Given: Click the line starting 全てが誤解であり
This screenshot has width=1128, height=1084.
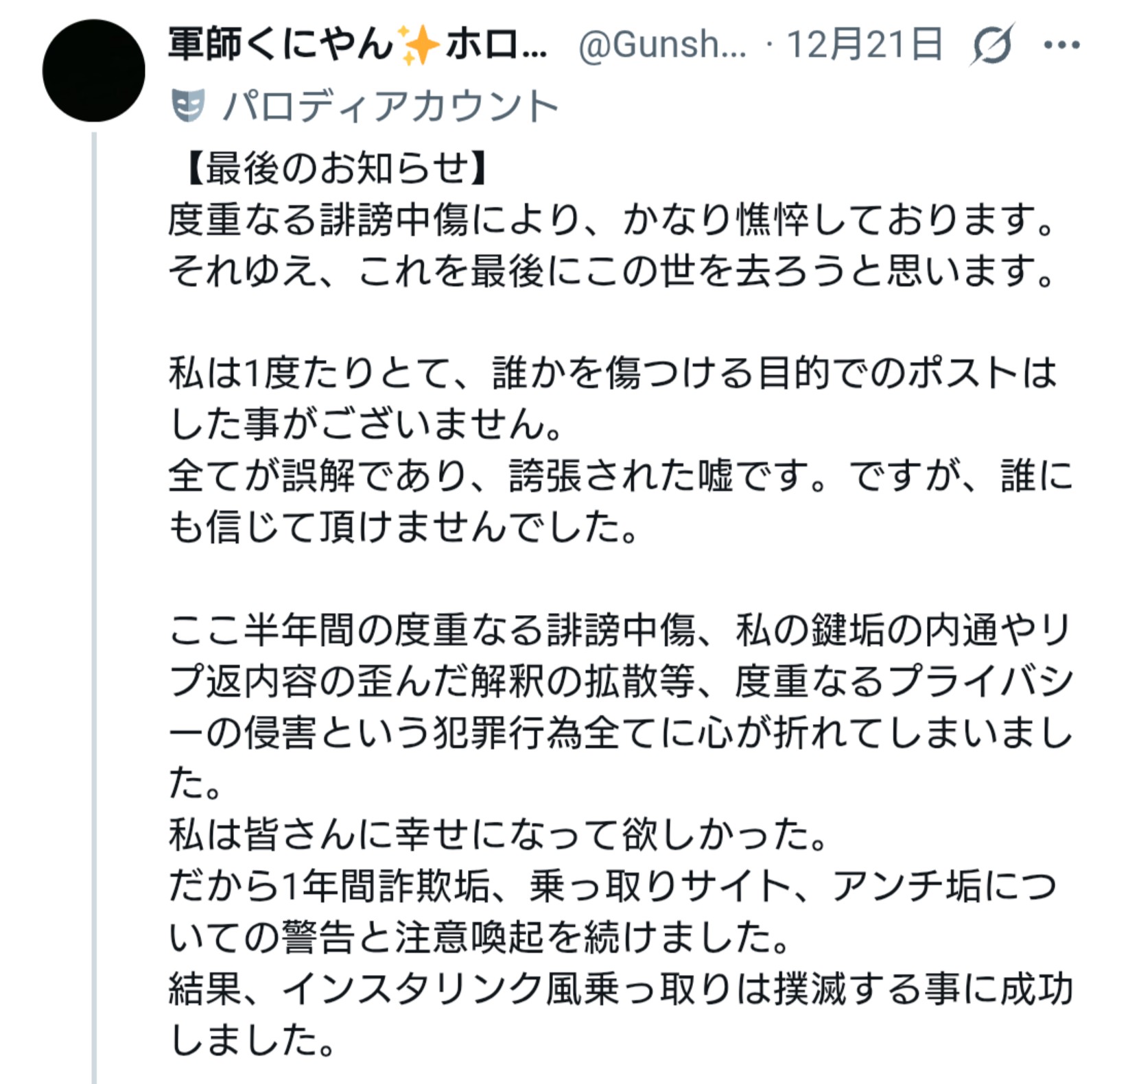Looking at the screenshot, I should (x=618, y=477).
